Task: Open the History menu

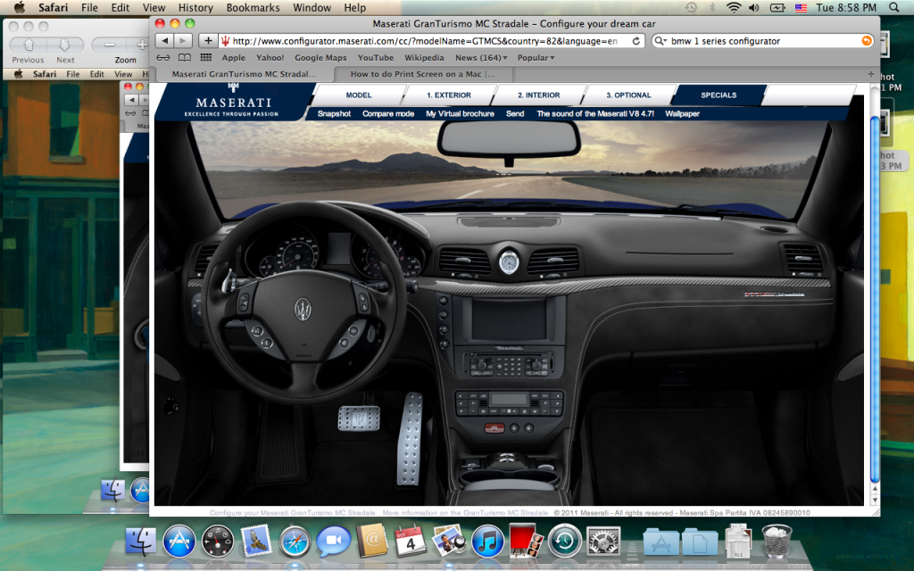Action: pyautogui.click(x=195, y=7)
